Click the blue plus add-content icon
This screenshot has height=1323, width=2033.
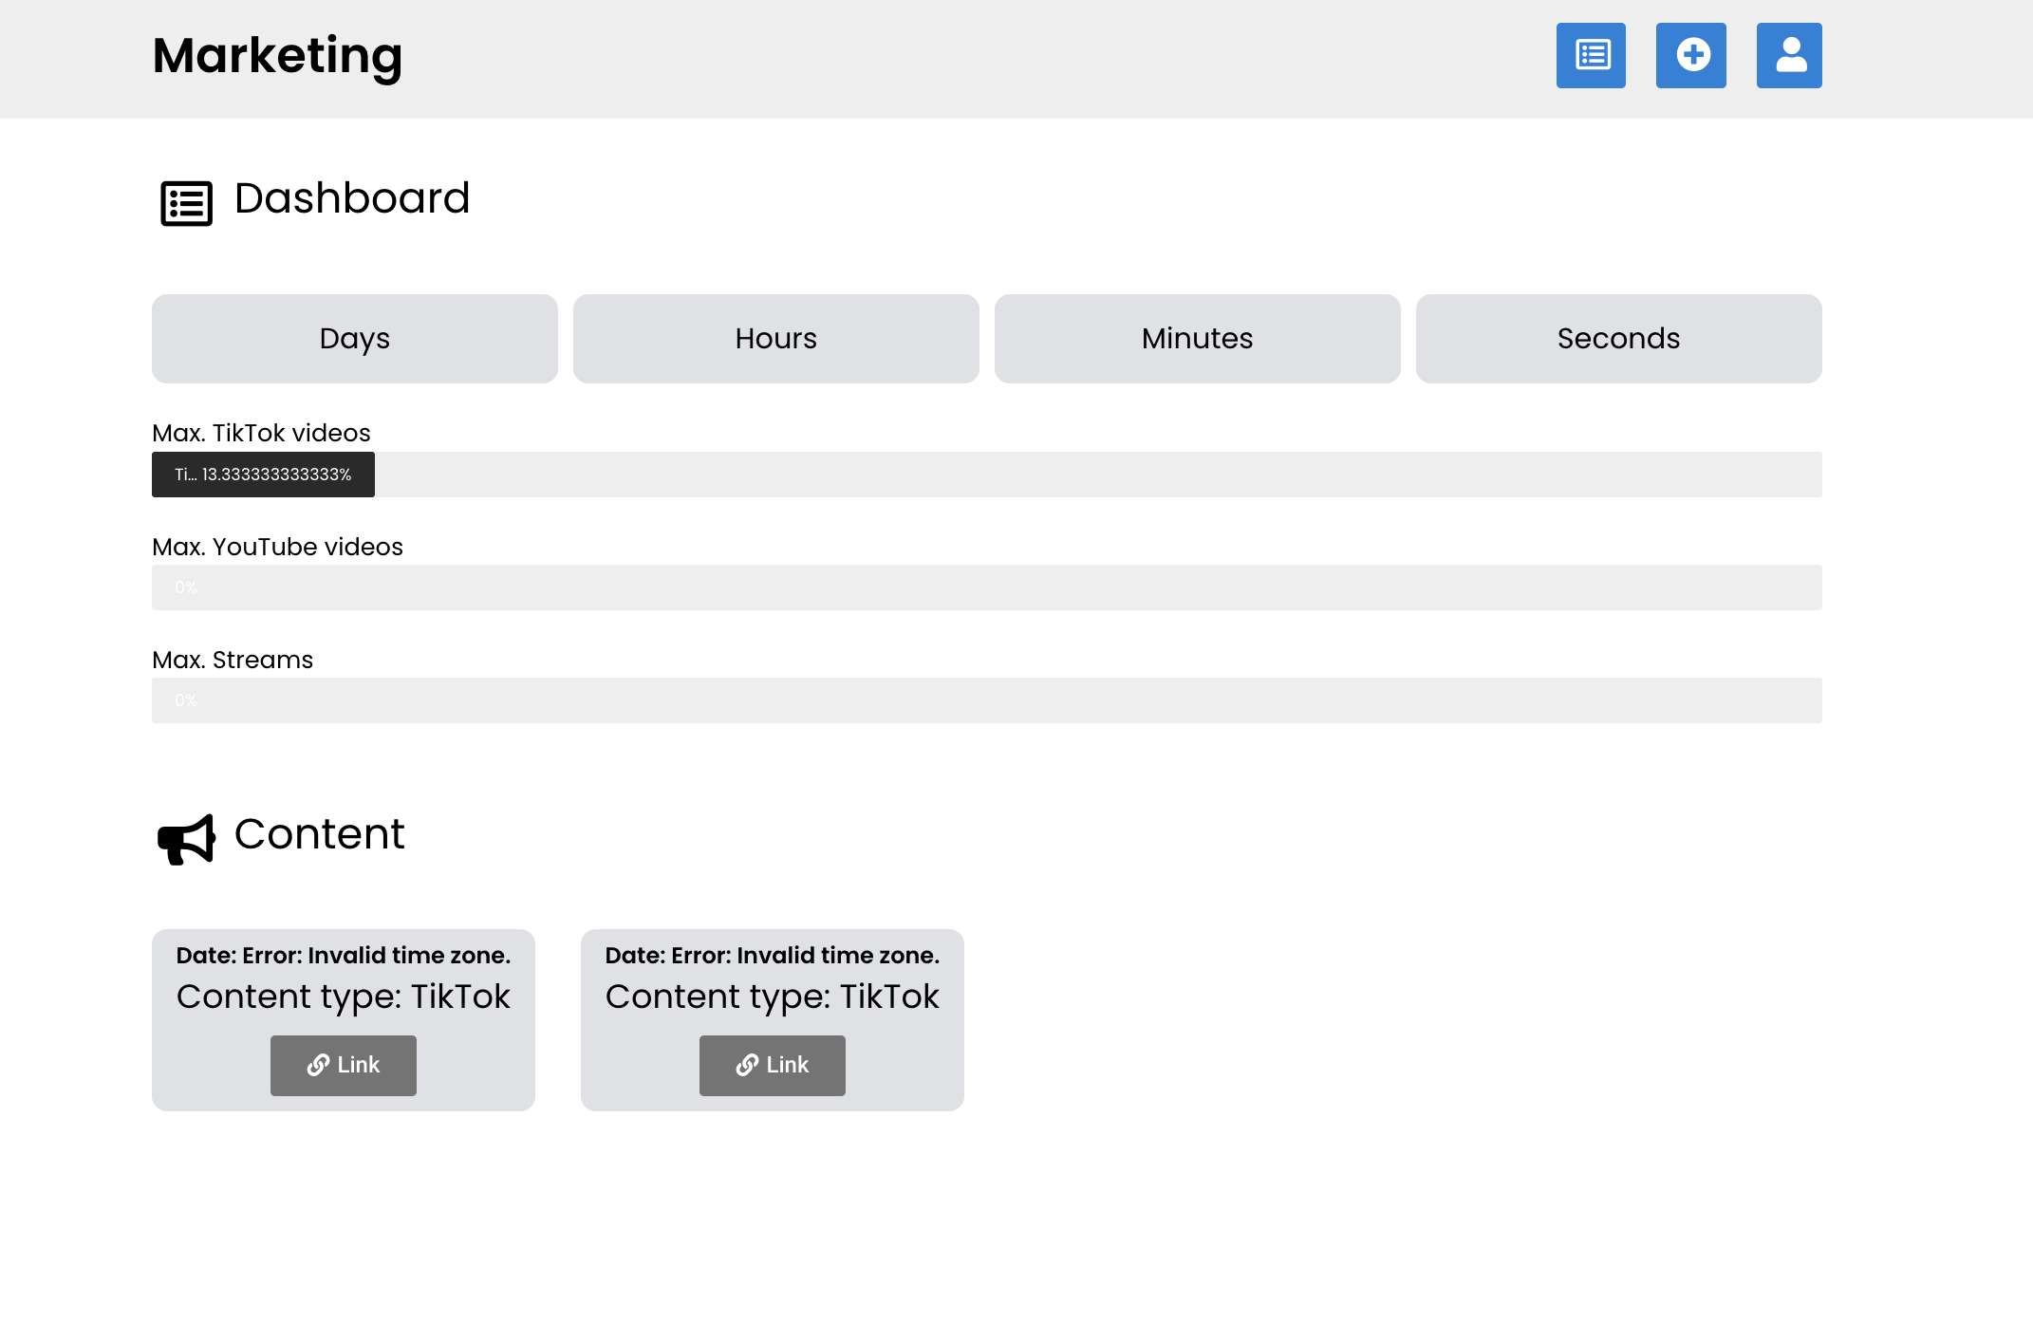click(1691, 55)
